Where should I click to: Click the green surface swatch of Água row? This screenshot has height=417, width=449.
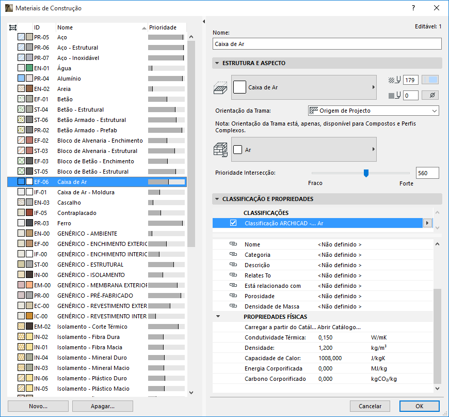tap(29, 68)
